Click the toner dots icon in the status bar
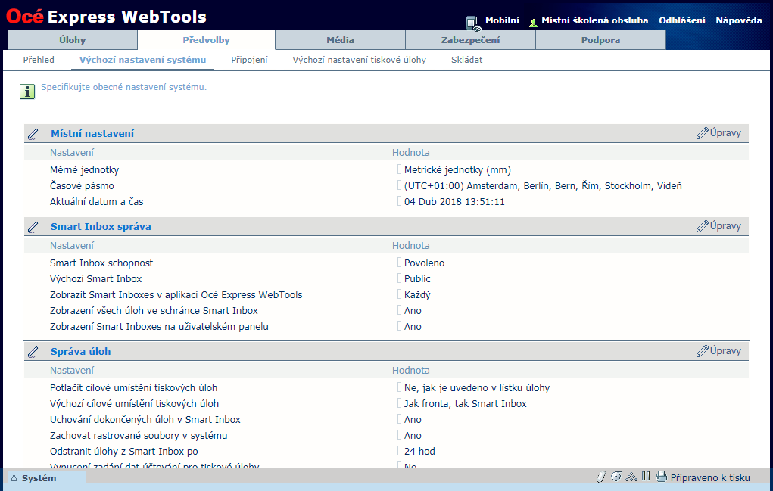This screenshot has width=773, height=491. point(631,477)
